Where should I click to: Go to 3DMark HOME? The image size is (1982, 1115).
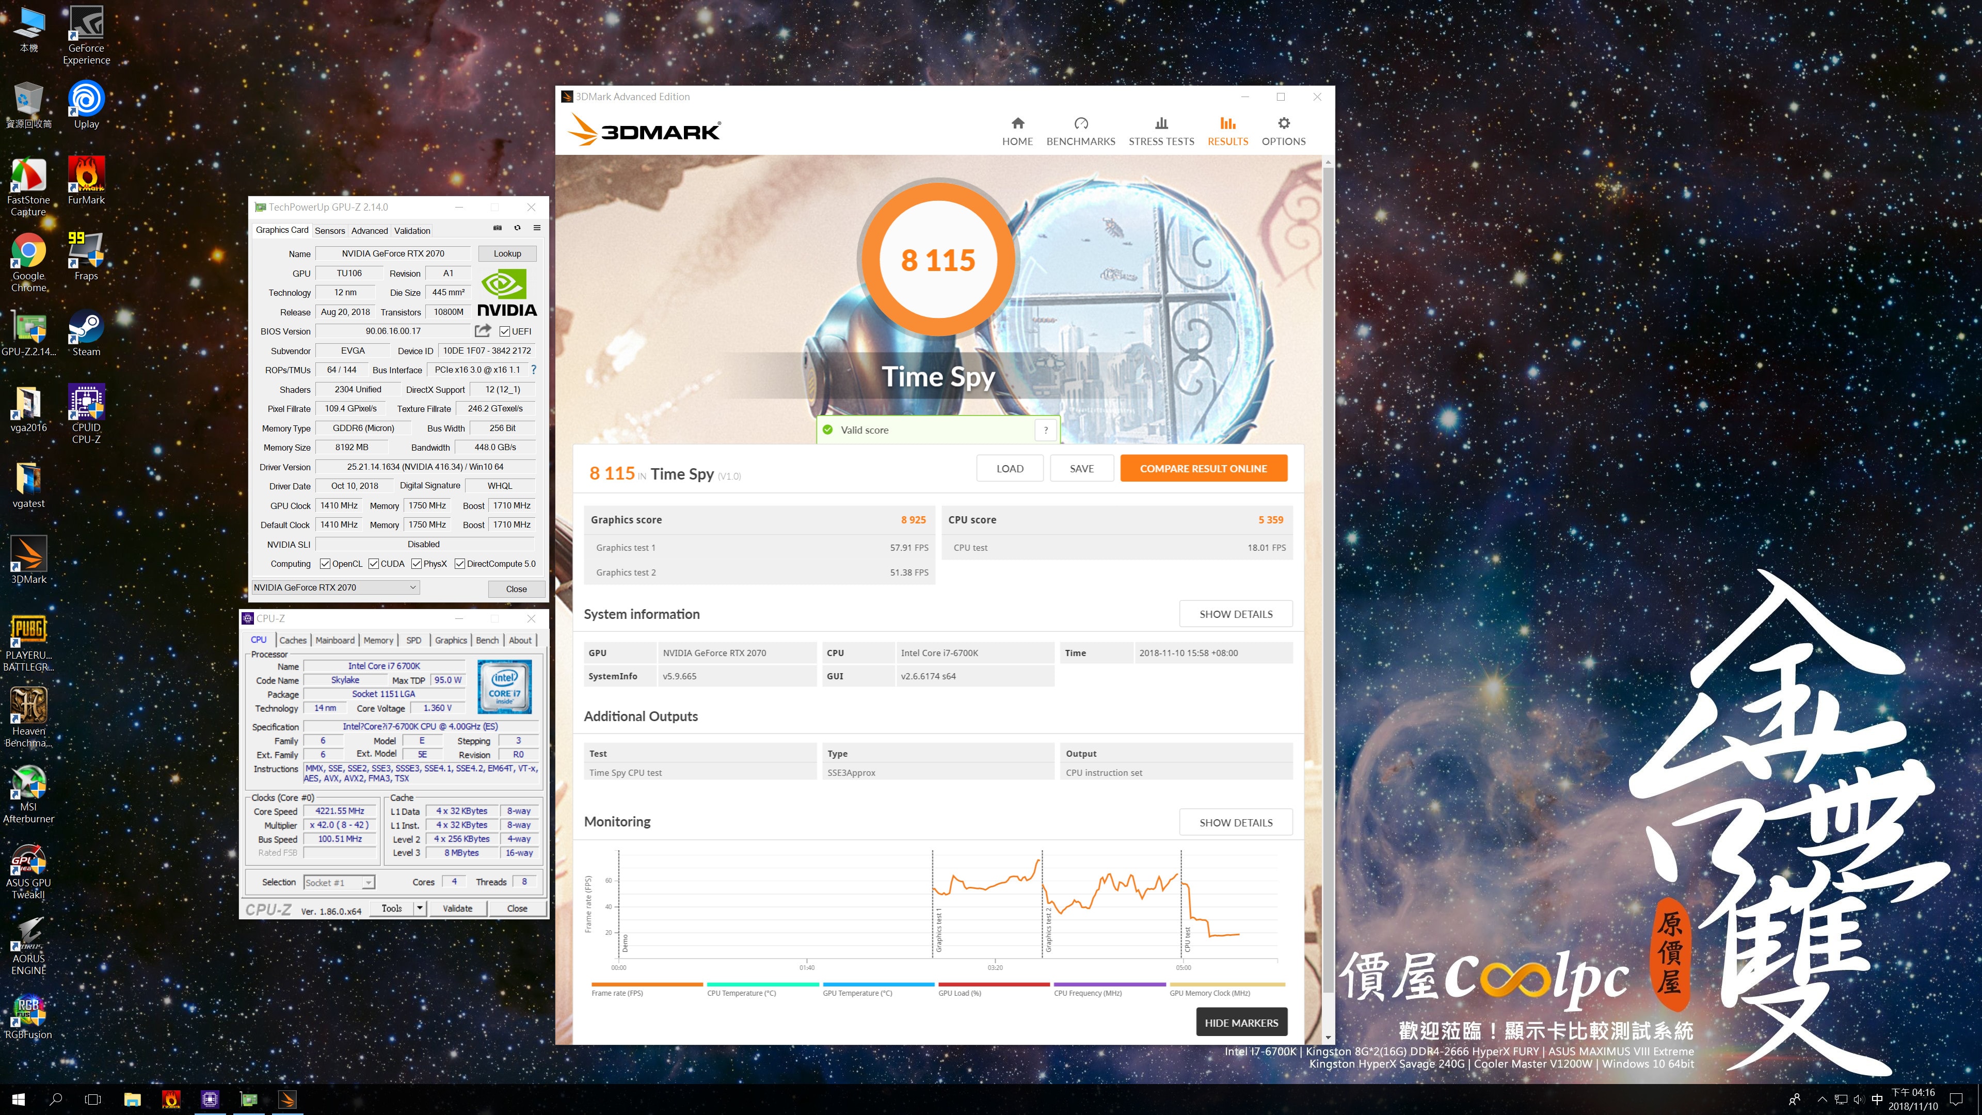pos(1017,132)
